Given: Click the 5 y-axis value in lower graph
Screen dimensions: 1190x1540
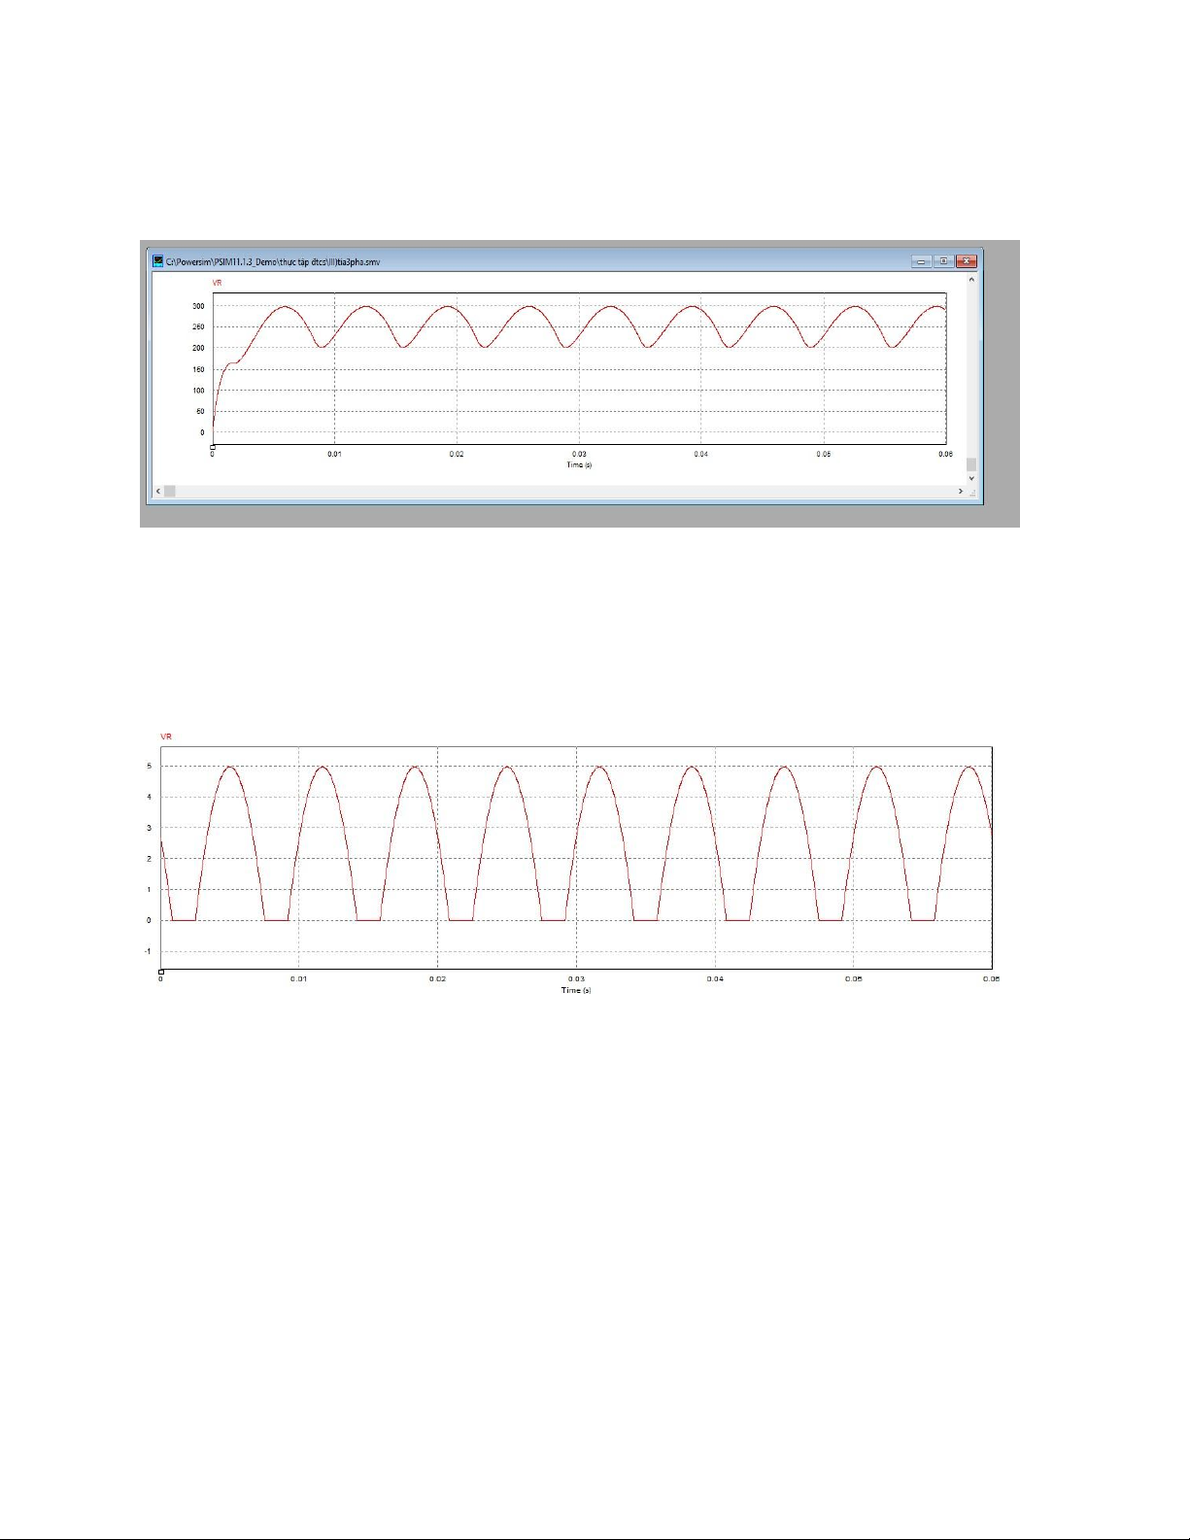Looking at the screenshot, I should click(149, 767).
